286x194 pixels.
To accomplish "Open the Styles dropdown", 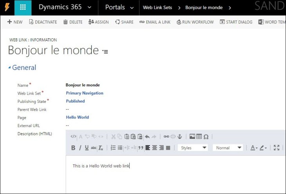I will click(x=193, y=148).
